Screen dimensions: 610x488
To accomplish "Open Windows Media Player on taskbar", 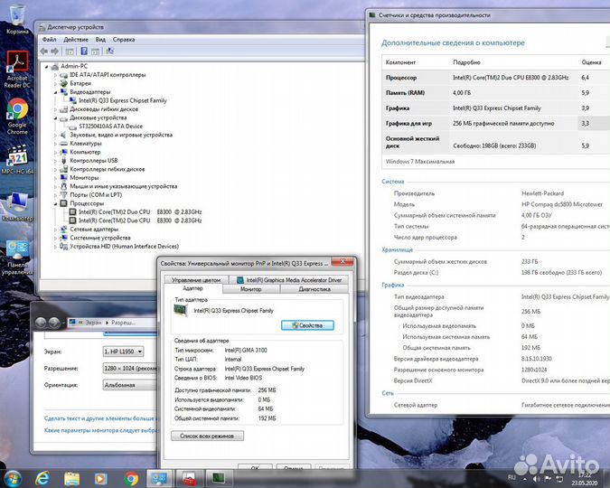I will [x=100, y=478].
